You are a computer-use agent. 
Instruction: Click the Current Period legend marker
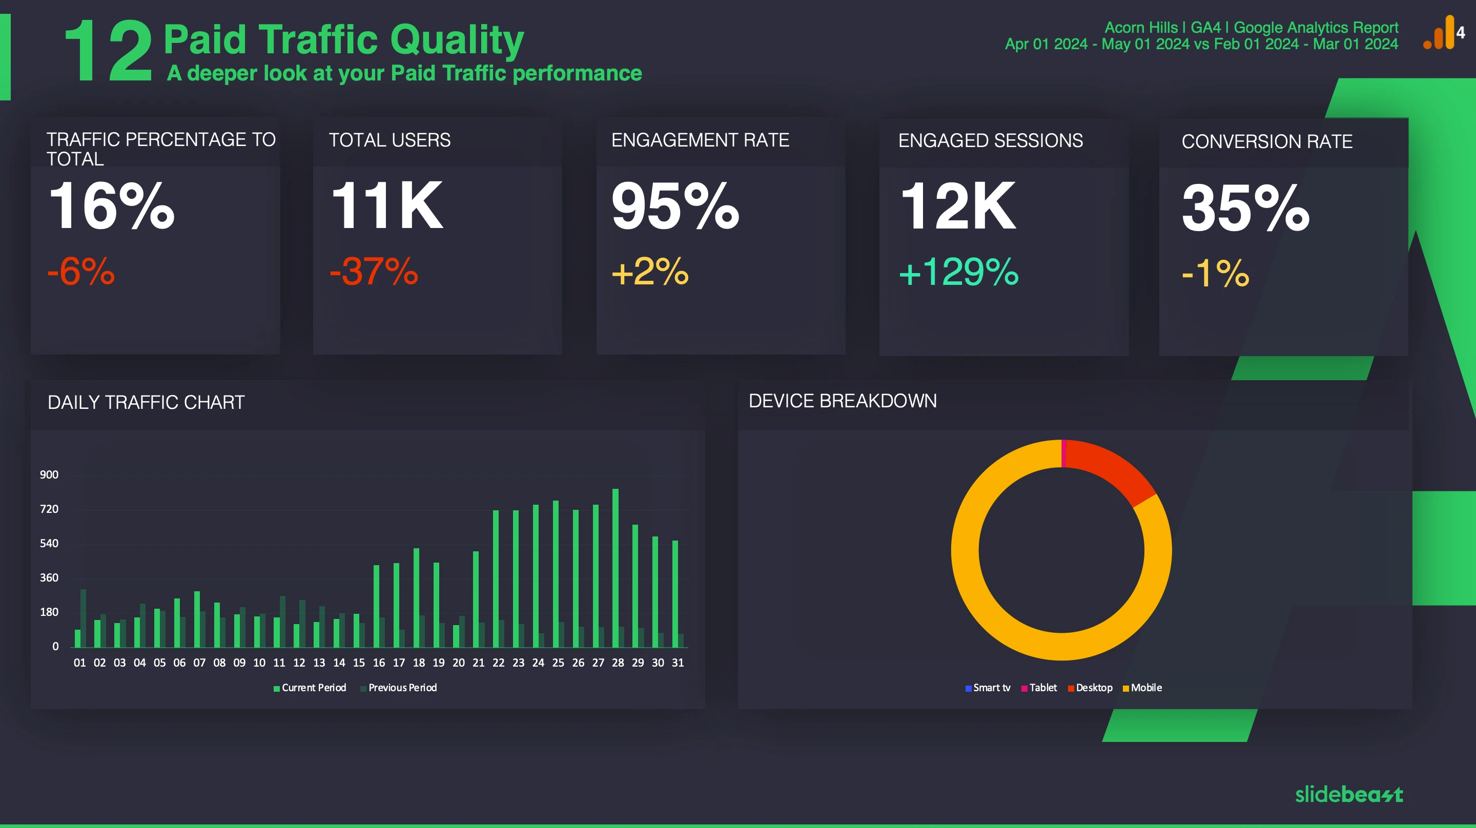tap(277, 688)
